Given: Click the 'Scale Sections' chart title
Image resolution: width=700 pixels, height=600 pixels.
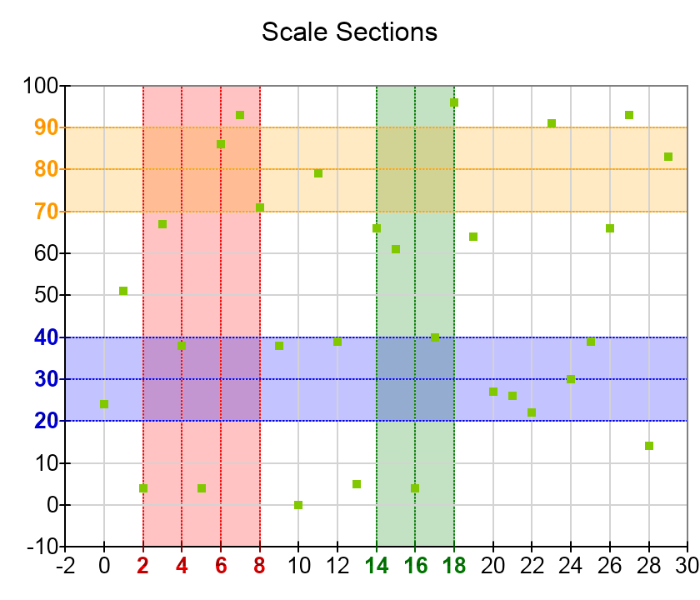Looking at the screenshot, I should point(349,32).
